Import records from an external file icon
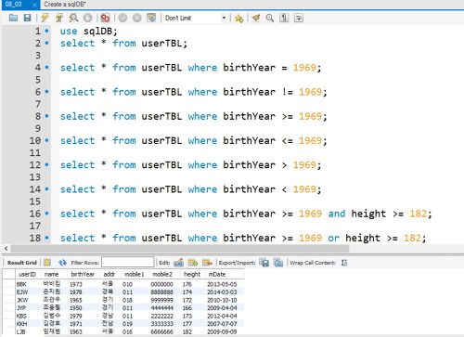The image size is (464, 337). point(278,263)
